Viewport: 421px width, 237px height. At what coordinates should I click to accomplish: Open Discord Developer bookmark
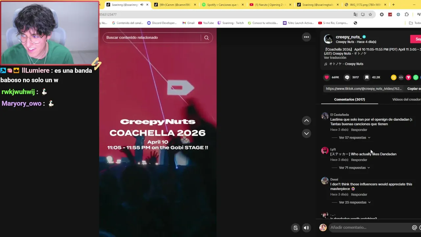tap(162, 23)
